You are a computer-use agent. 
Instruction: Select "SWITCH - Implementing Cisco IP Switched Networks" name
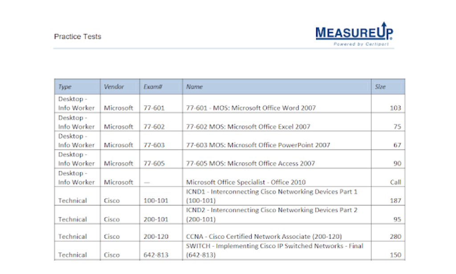tap(275, 250)
